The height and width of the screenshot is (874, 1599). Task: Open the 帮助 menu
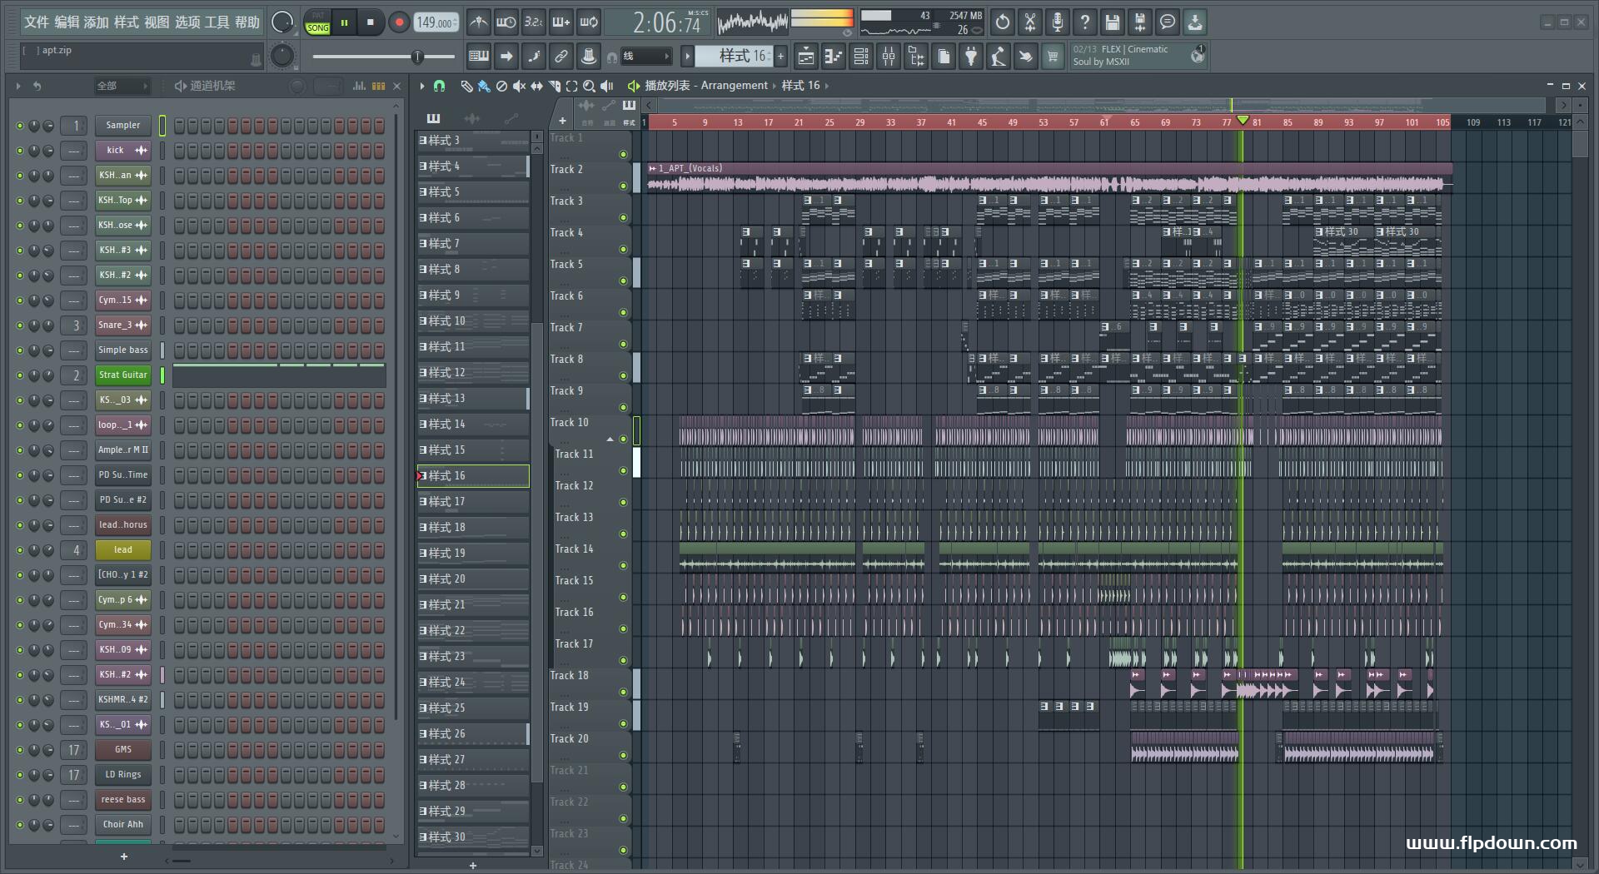(x=247, y=22)
